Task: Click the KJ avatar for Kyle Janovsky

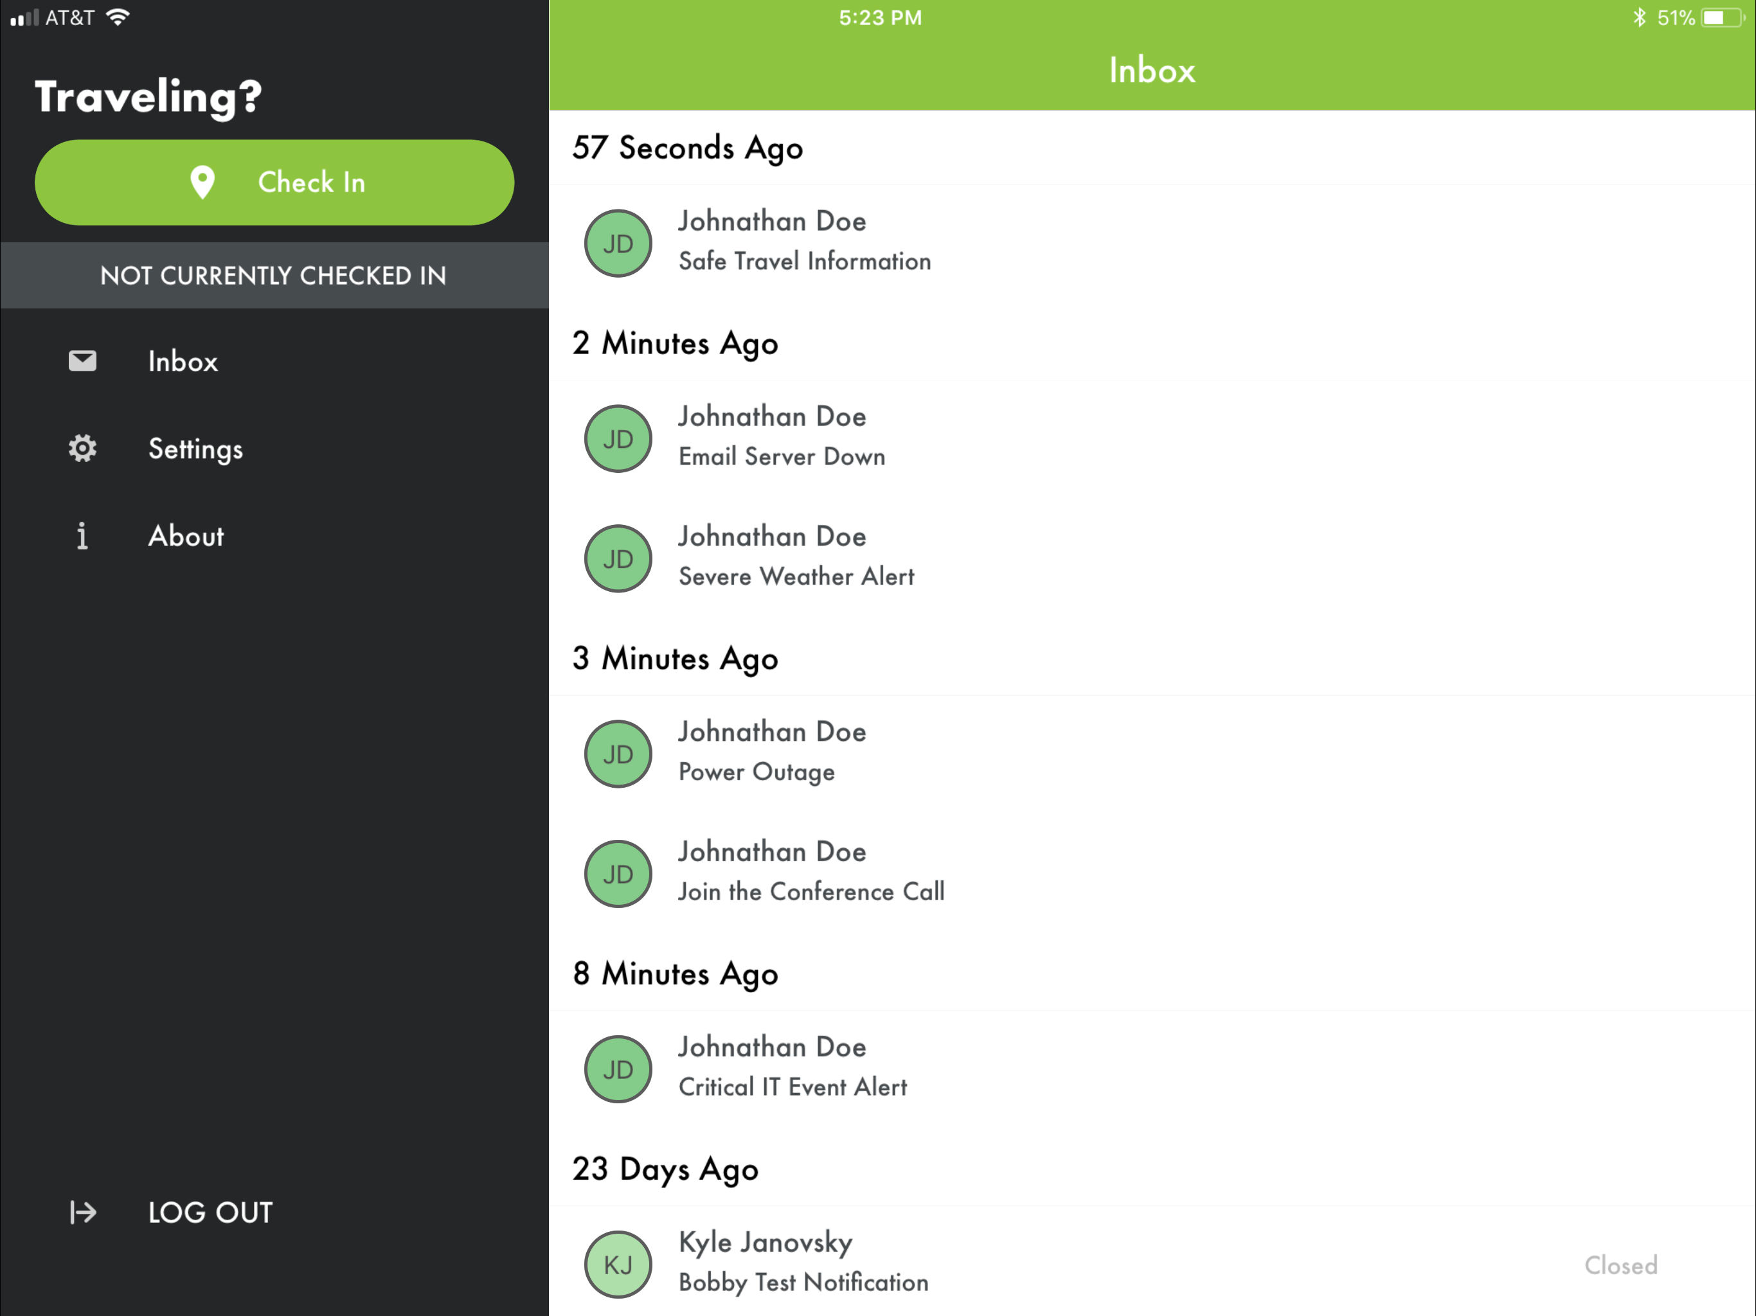Action: pyautogui.click(x=618, y=1265)
